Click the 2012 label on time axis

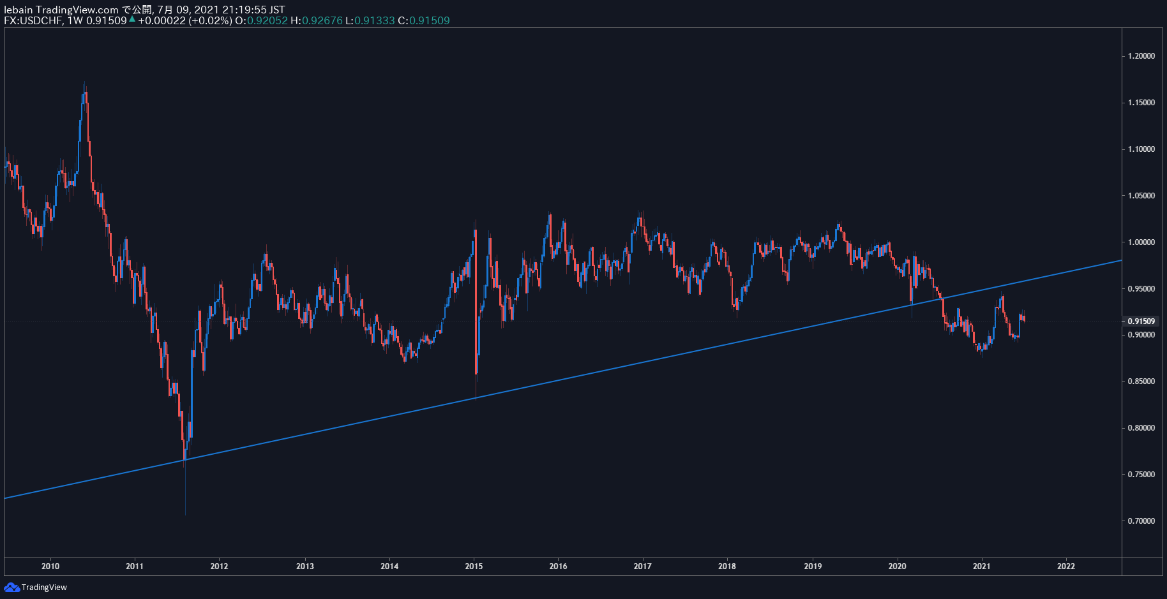pyautogui.click(x=219, y=566)
